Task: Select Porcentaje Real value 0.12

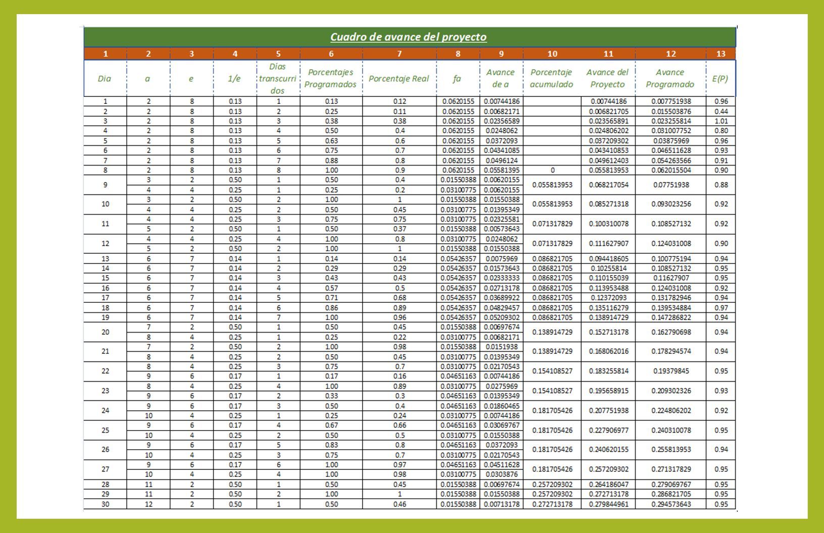Action: pos(399,101)
